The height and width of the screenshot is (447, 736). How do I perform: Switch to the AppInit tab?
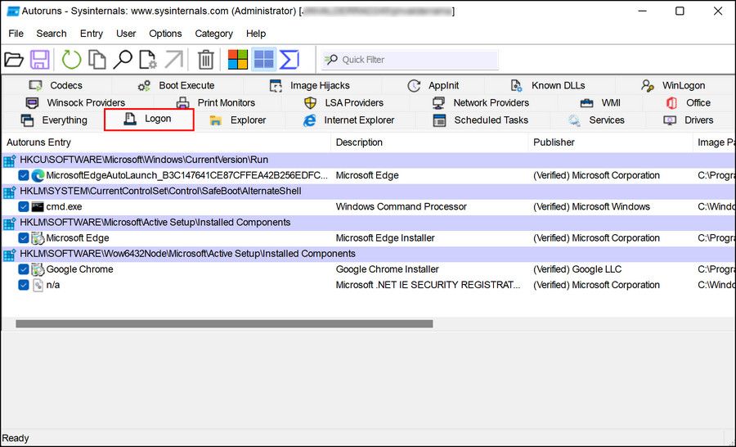coord(433,85)
